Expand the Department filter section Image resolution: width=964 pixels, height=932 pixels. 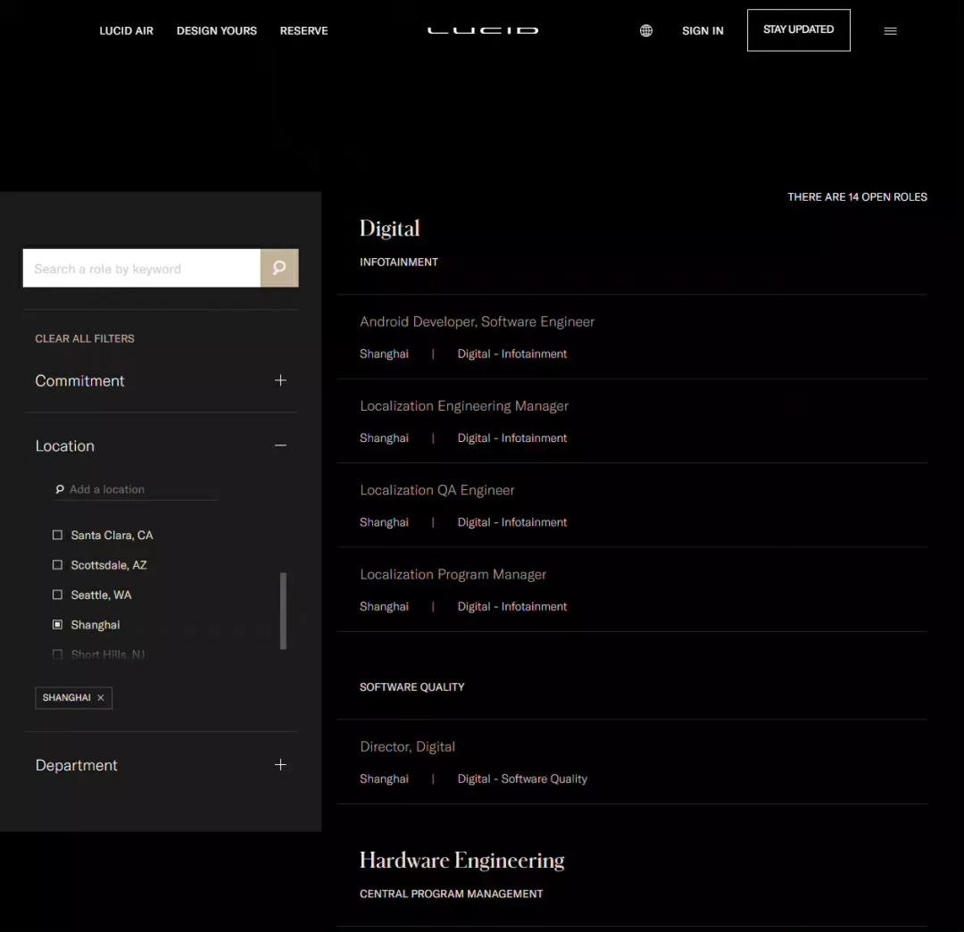click(x=280, y=765)
